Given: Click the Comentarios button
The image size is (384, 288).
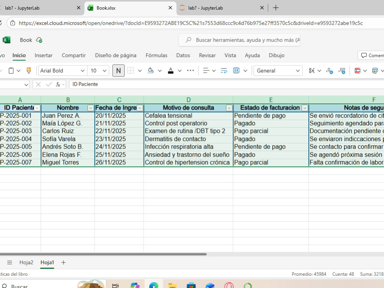Looking at the screenshot, I should (371, 56).
